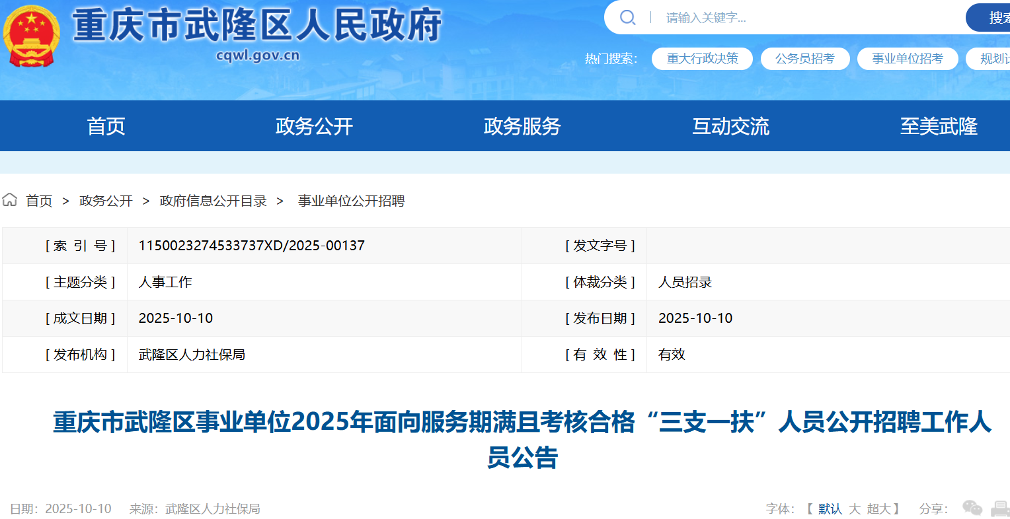Click the home icon in breadcrumb

click(x=10, y=200)
